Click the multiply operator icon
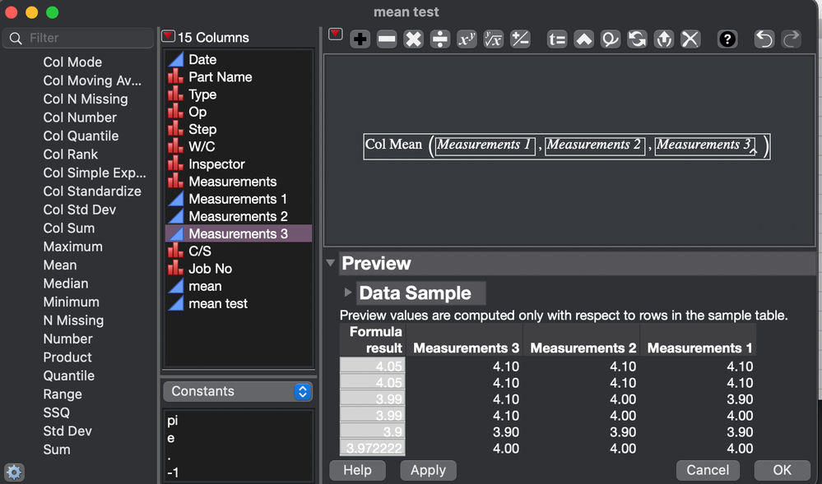 point(414,39)
